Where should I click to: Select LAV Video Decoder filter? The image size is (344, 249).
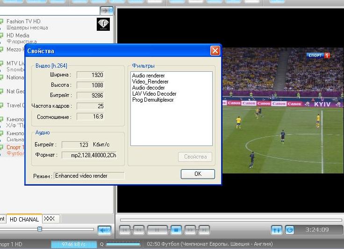pyautogui.click(x=154, y=94)
